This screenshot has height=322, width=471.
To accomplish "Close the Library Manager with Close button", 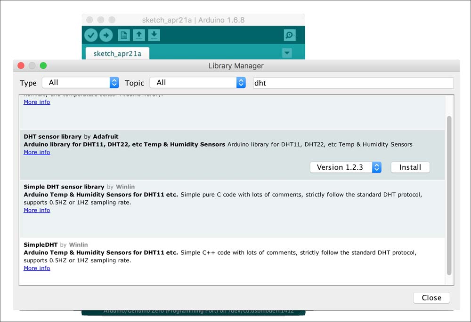I will pyautogui.click(x=431, y=298).
